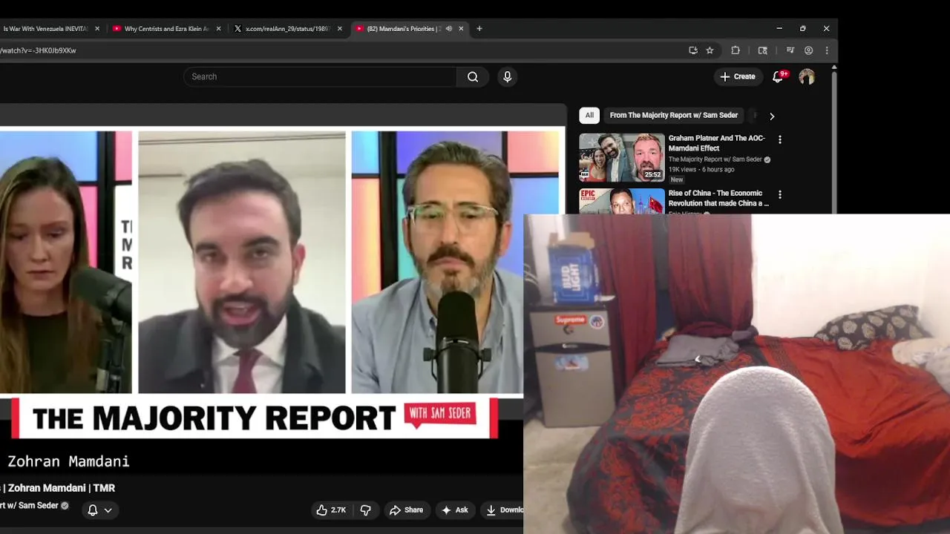Download the video
950x534 pixels.
pyautogui.click(x=502, y=510)
